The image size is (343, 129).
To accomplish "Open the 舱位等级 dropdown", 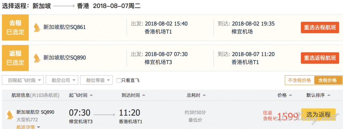I will point(97,80).
